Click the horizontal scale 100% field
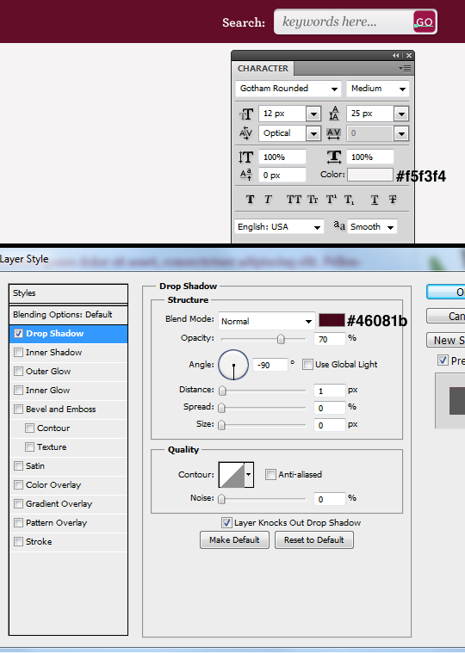 pos(370,157)
